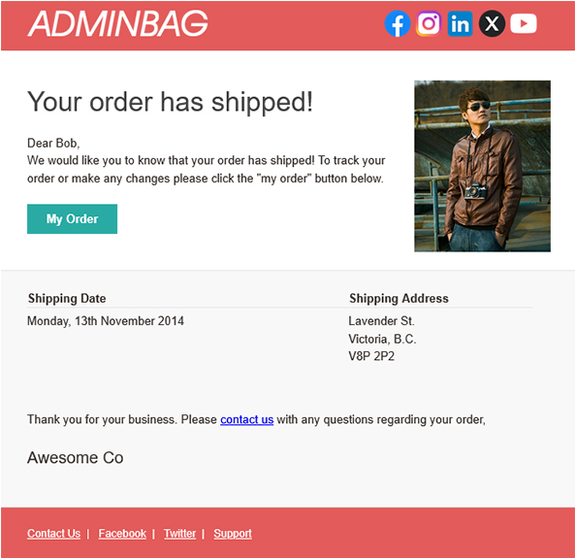Open the Support footer link
The width and height of the screenshot is (576, 558).
click(233, 534)
